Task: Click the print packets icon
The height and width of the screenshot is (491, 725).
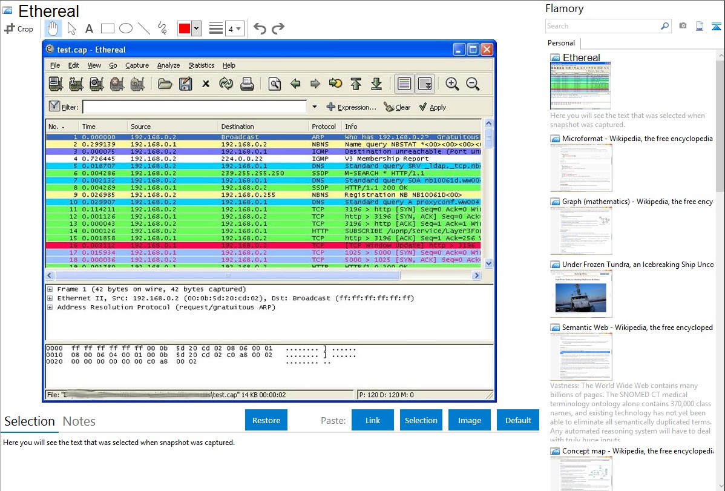Action: pyautogui.click(x=247, y=84)
